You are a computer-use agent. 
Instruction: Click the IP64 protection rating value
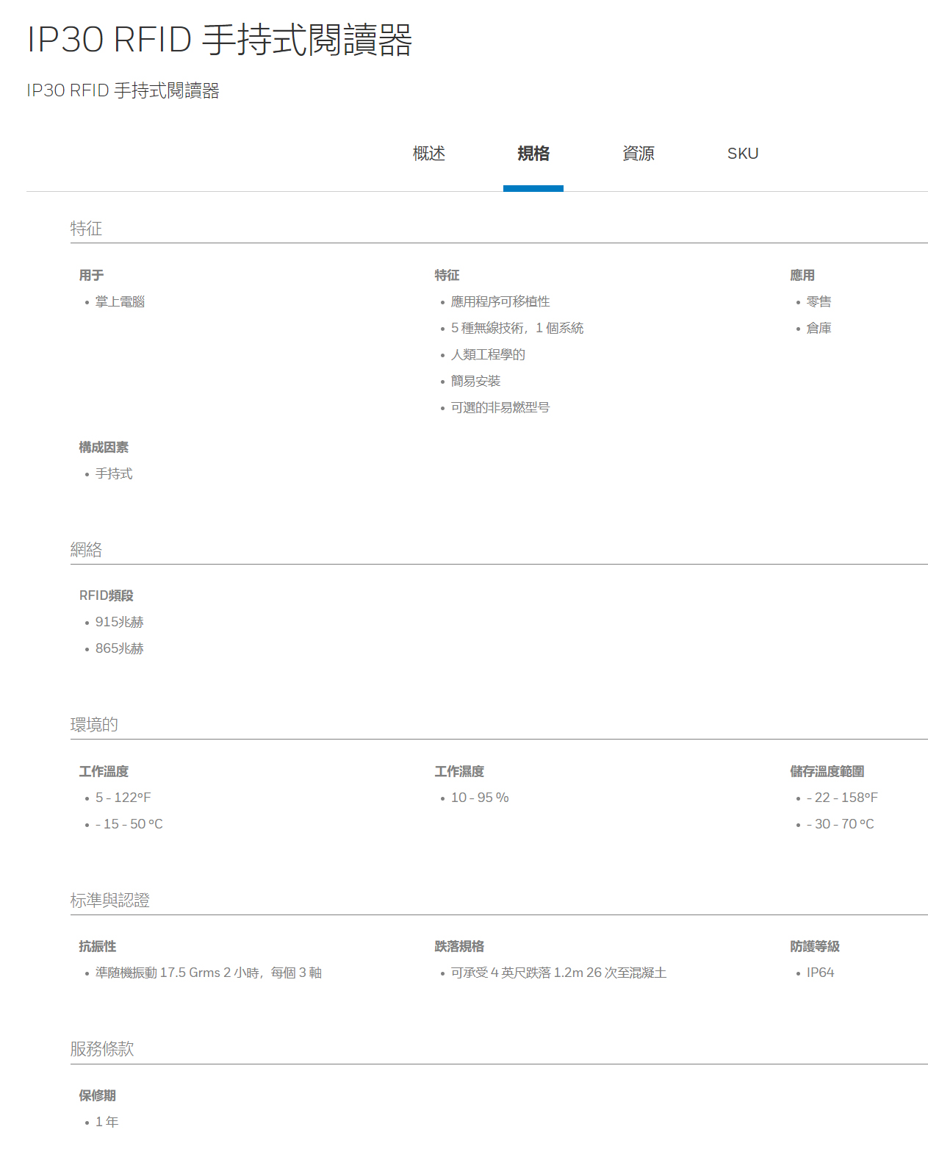(x=820, y=973)
